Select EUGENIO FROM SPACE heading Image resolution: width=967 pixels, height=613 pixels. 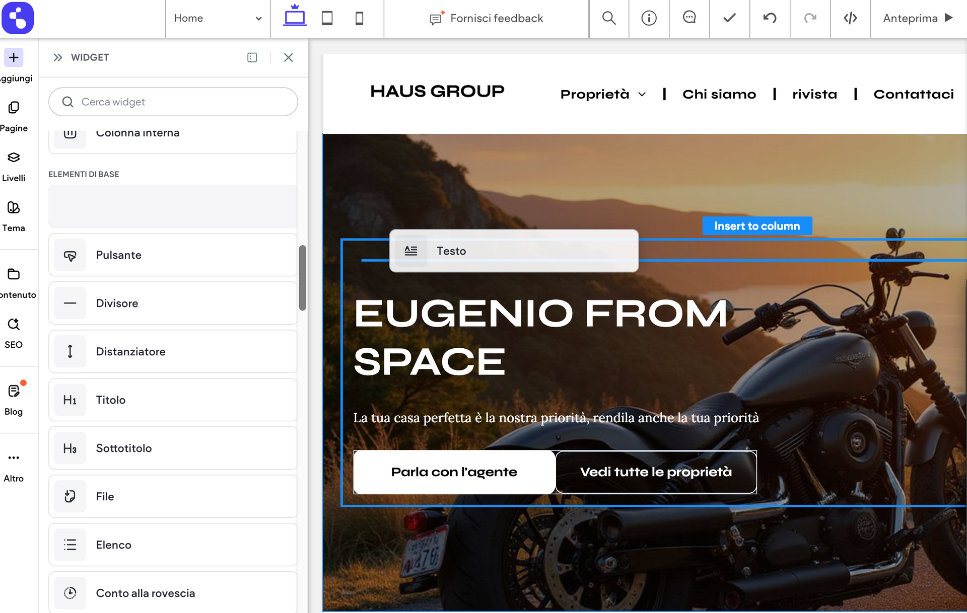point(541,337)
